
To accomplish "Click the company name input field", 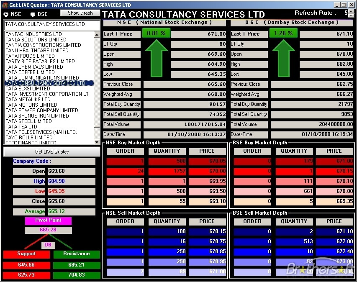I will click(x=52, y=25).
